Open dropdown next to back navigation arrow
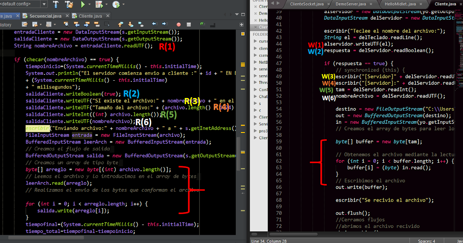This screenshot has width=463, height=243. [40, 24]
